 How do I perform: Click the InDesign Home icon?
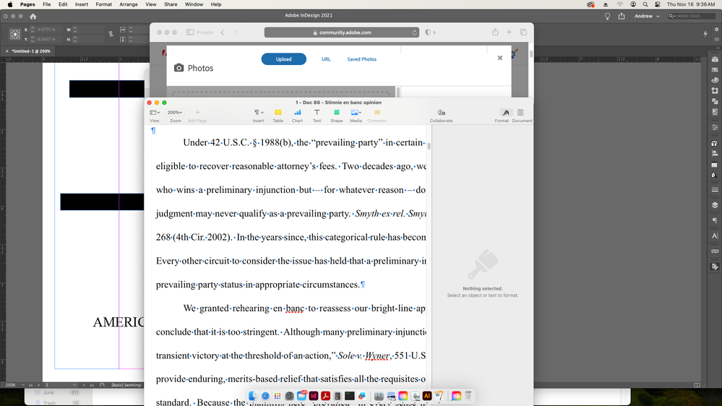[33, 16]
